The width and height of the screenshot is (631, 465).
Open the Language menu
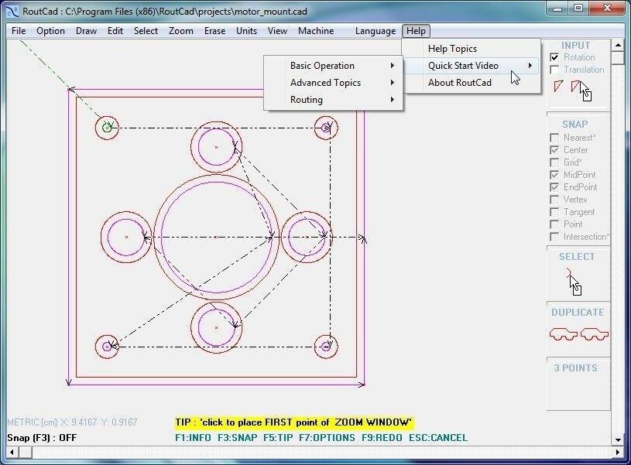(375, 31)
